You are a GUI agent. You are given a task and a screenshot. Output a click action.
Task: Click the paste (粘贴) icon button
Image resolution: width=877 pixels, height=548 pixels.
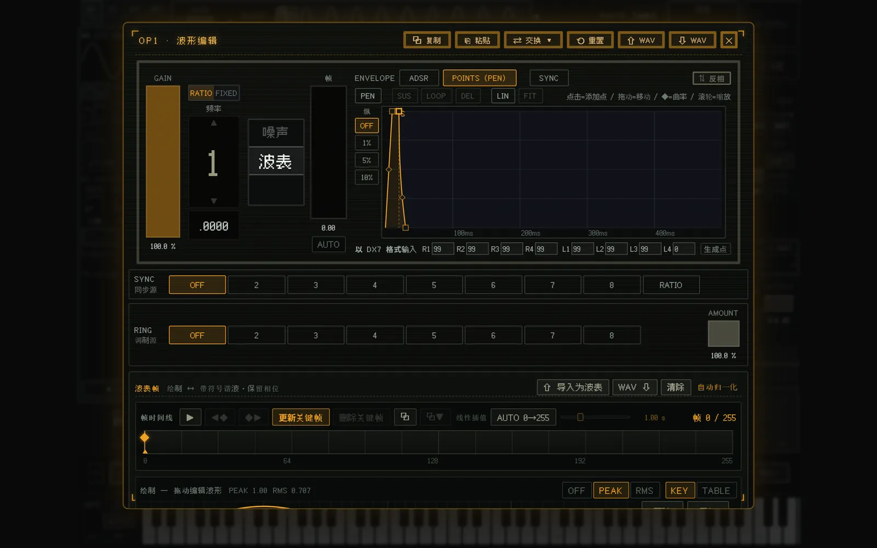pos(477,41)
